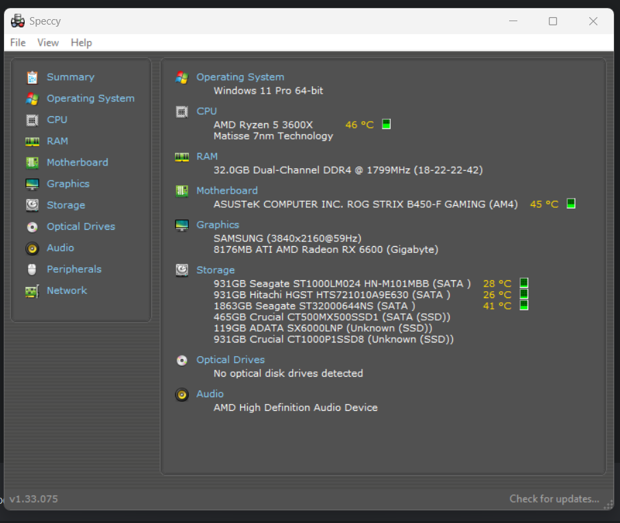Select the Network sidebar item
620x523 pixels.
tap(66, 291)
